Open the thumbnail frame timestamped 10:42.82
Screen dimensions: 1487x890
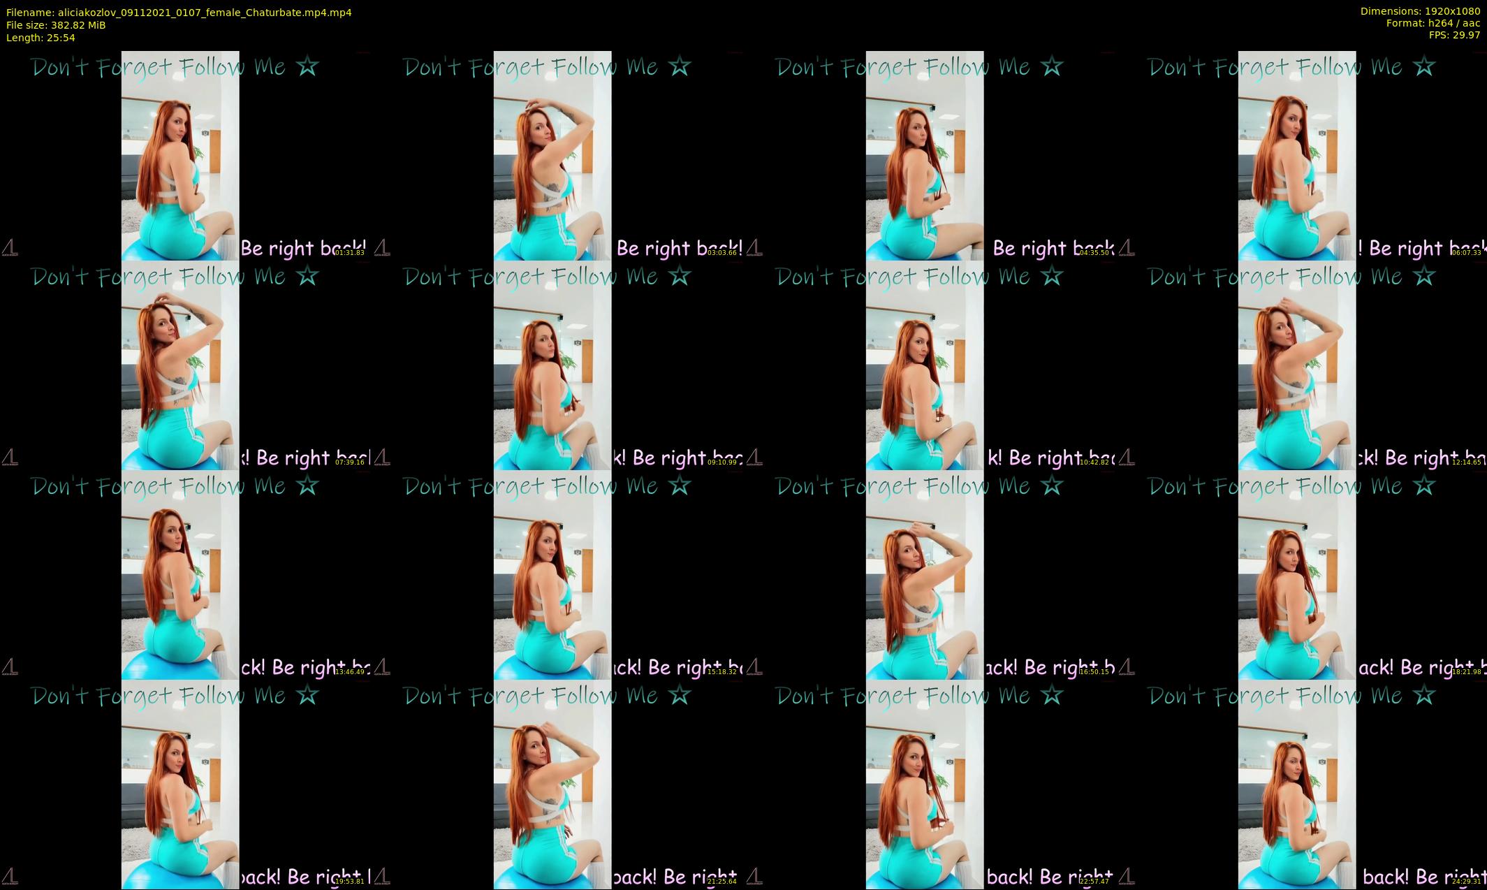coord(929,365)
